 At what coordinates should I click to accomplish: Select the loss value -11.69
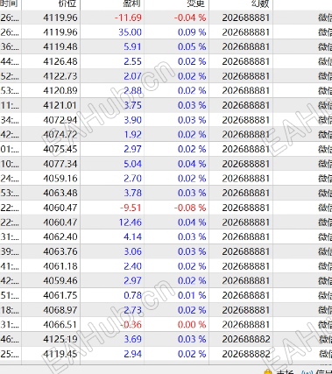[x=128, y=18]
